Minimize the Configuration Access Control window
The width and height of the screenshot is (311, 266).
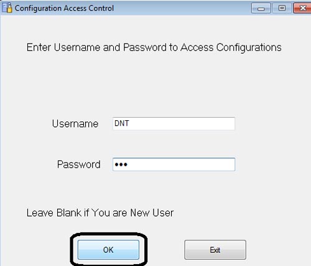(x=261, y=8)
